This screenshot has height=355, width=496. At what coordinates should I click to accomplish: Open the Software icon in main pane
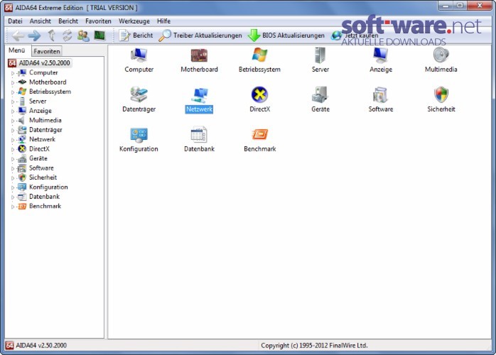click(381, 95)
